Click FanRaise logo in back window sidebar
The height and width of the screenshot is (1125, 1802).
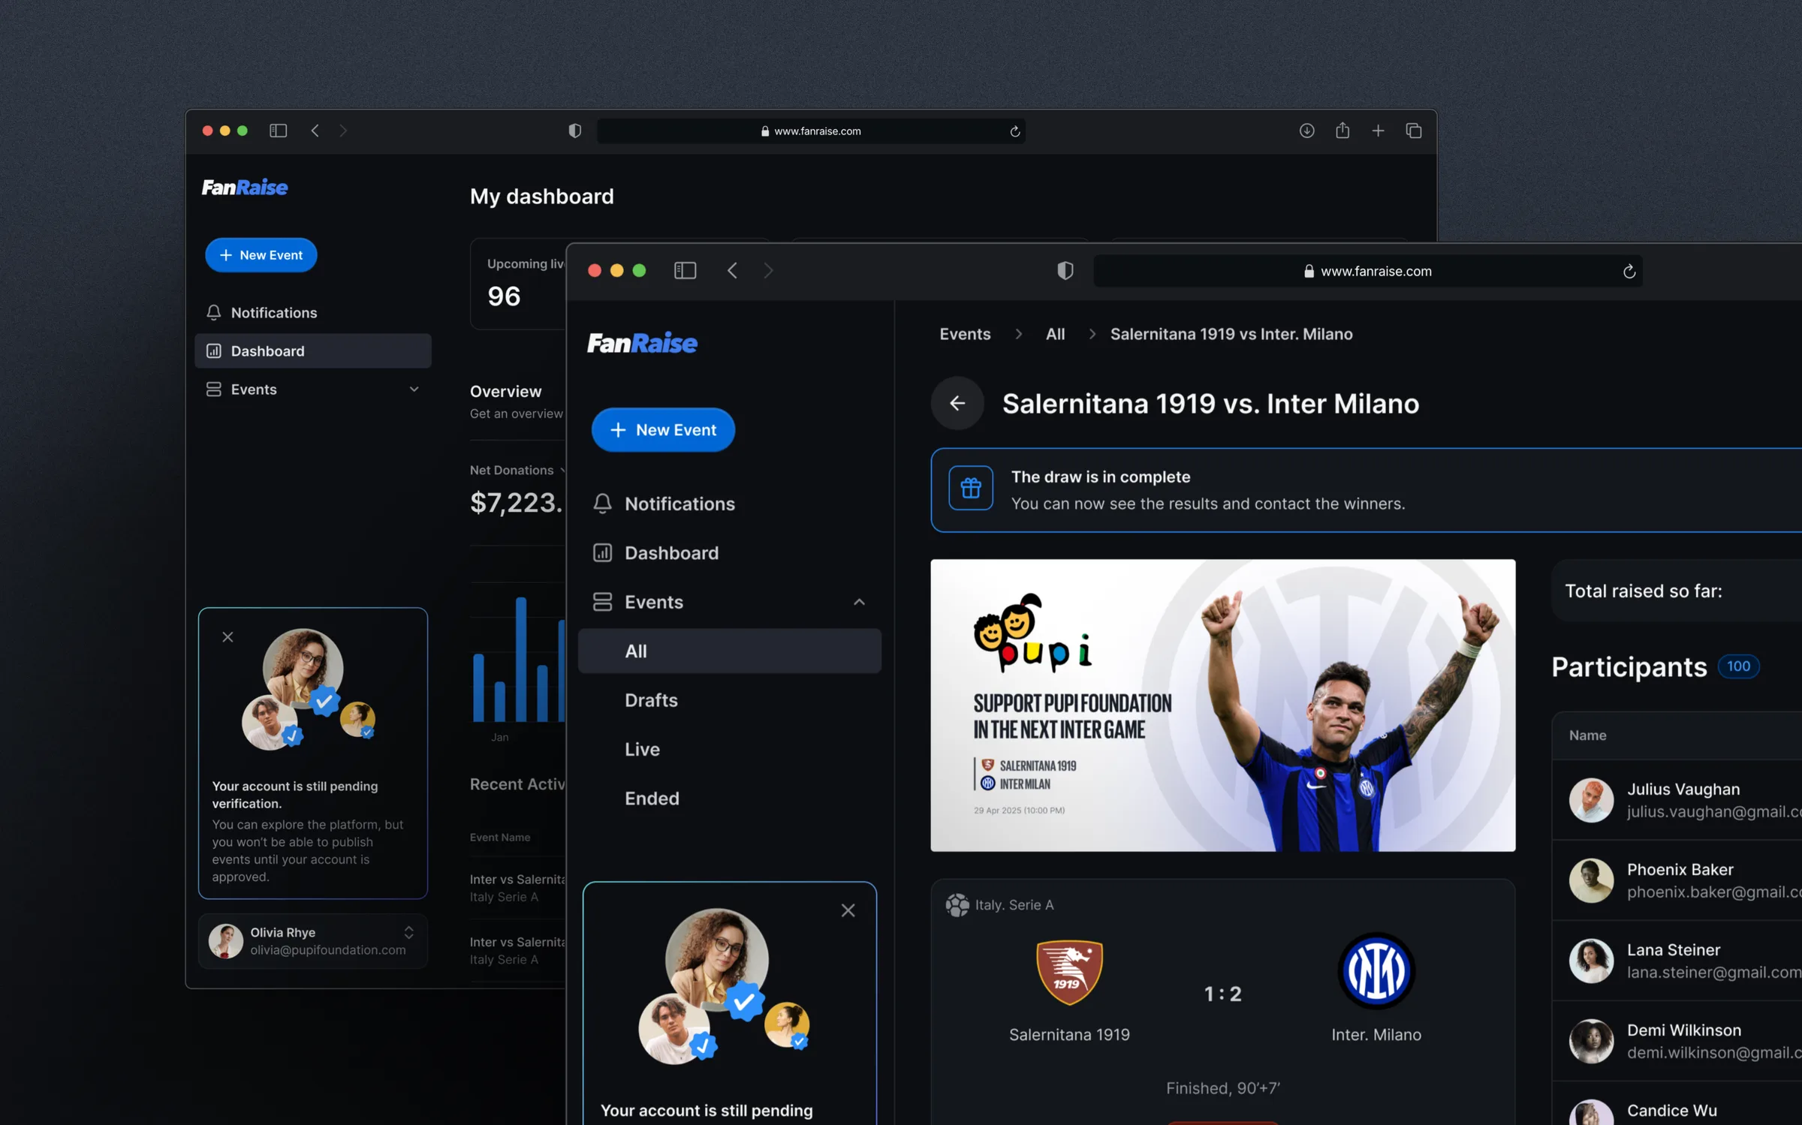pos(245,187)
